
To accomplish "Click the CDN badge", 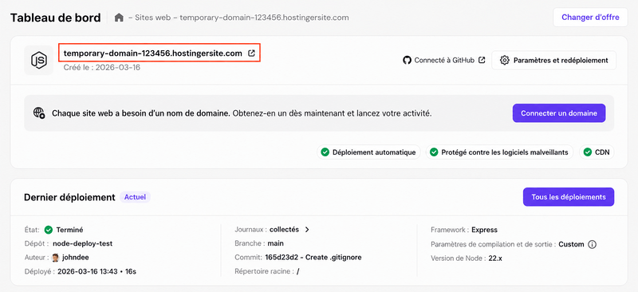I will (x=597, y=152).
